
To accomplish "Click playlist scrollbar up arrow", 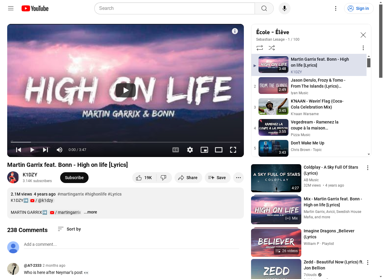I will pos(369,56).
